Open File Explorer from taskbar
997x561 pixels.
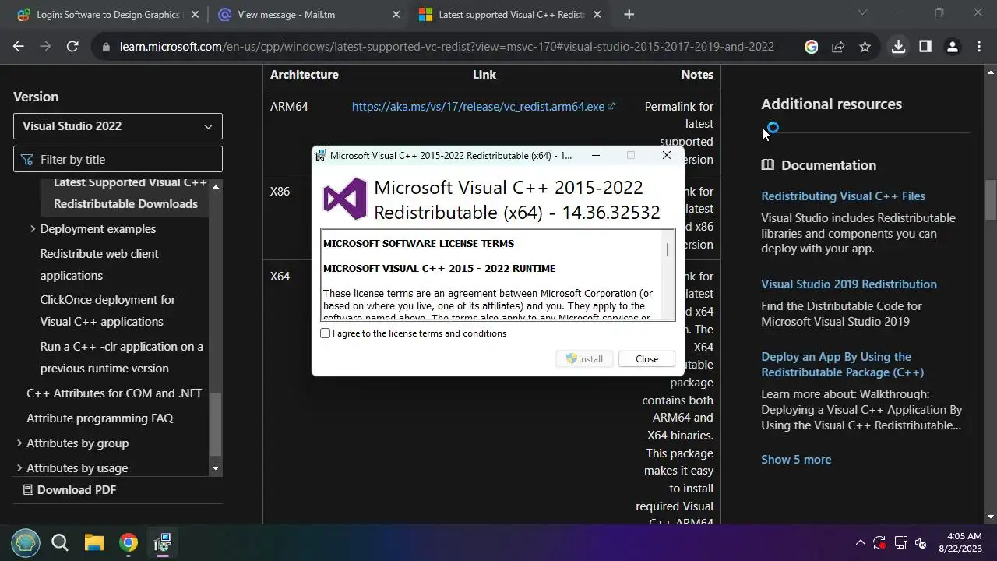click(94, 542)
